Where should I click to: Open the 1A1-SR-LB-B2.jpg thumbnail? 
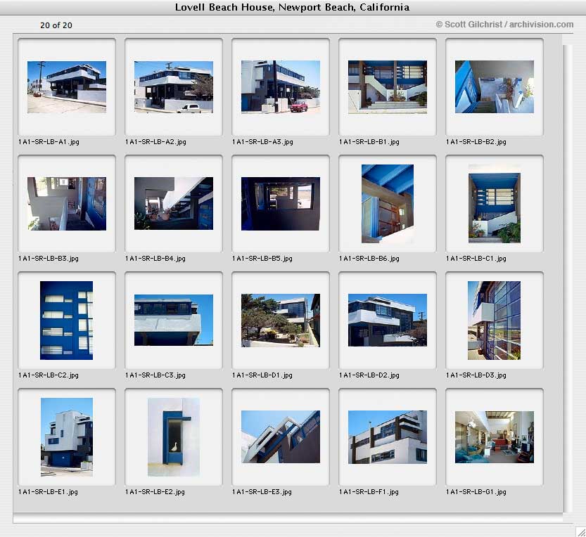tap(495, 86)
